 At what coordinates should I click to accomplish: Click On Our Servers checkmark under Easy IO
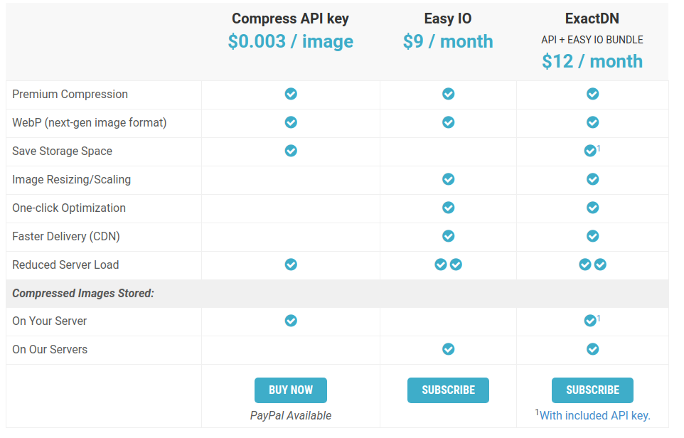pos(449,349)
